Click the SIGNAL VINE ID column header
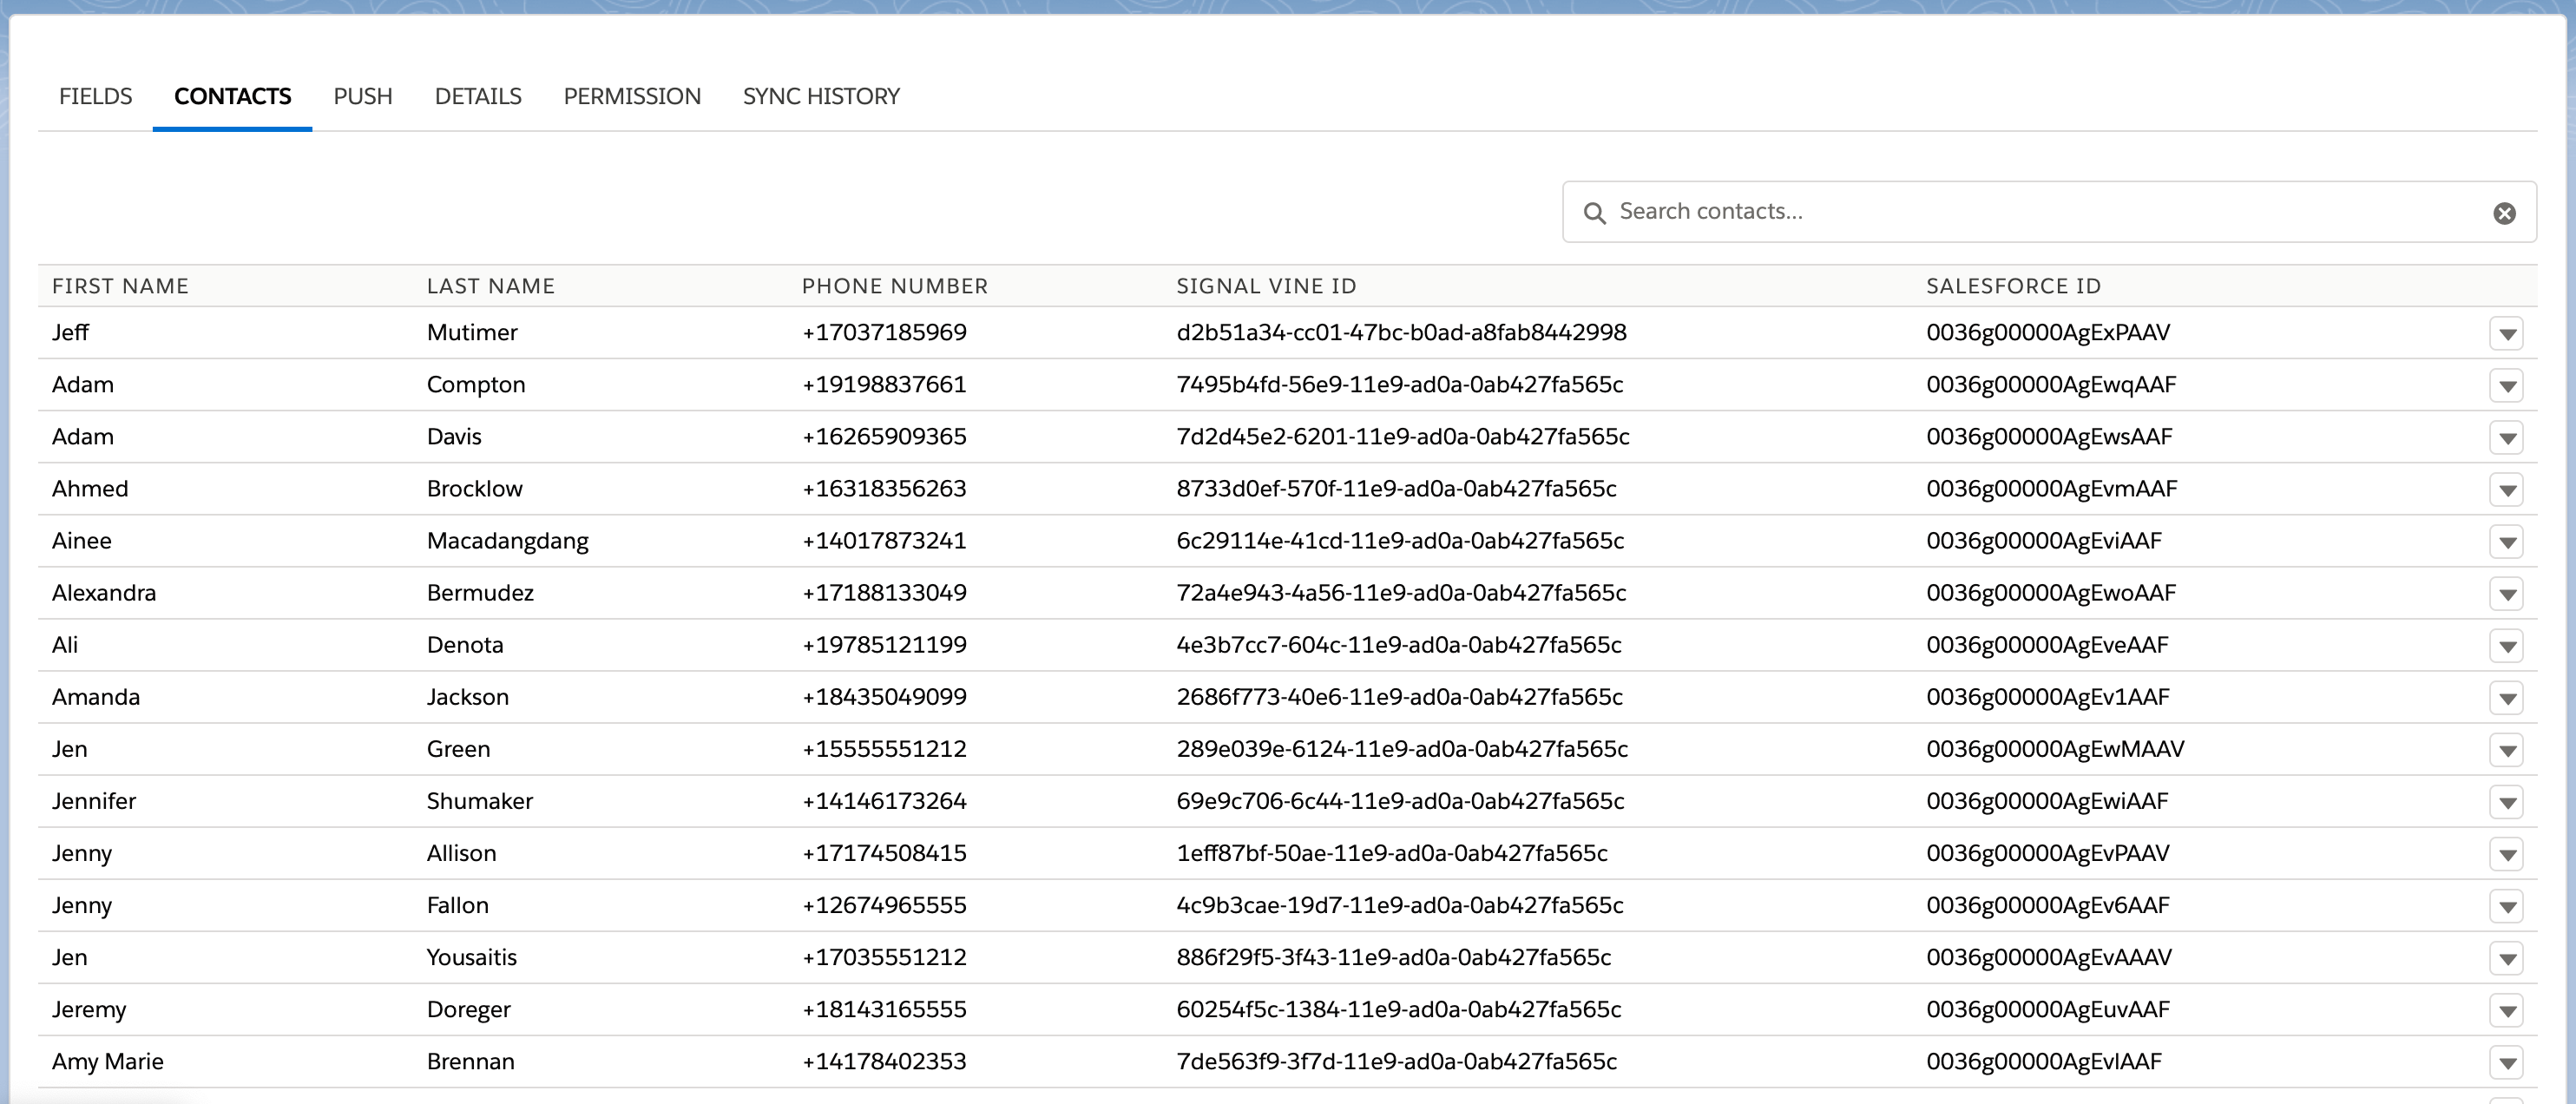Screen dimensions: 2576x1104 coord(1266,286)
